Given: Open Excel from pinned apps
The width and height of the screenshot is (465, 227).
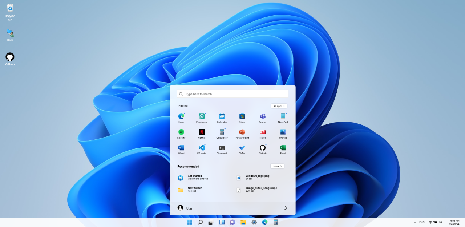Looking at the screenshot, I should point(283,148).
